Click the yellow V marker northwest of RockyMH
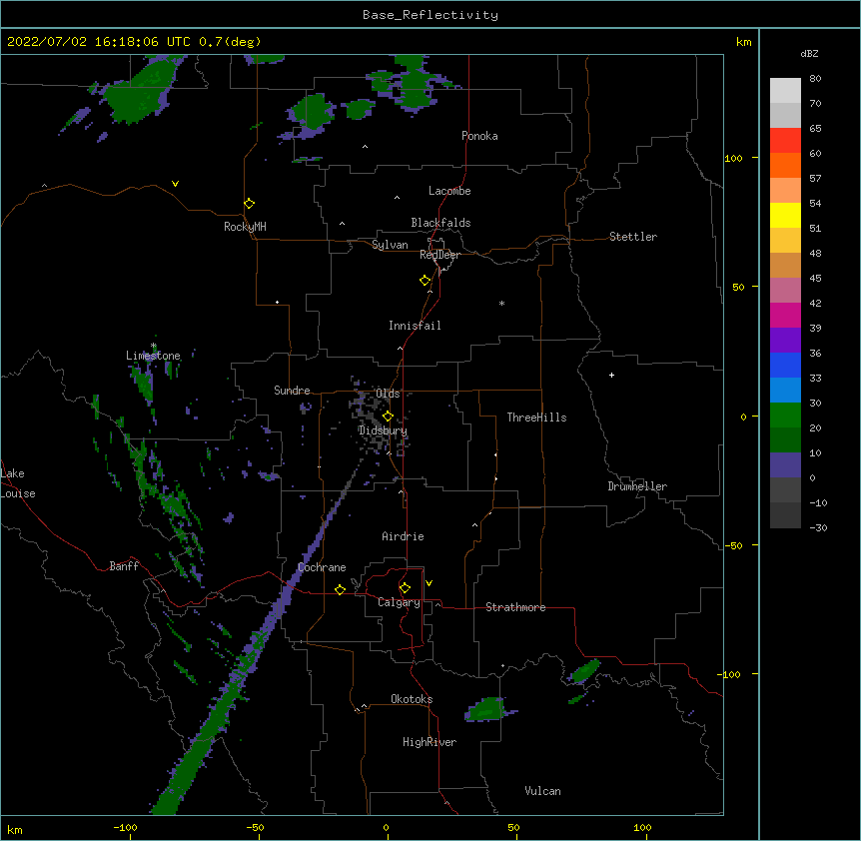The width and height of the screenshot is (861, 841). pos(175,184)
